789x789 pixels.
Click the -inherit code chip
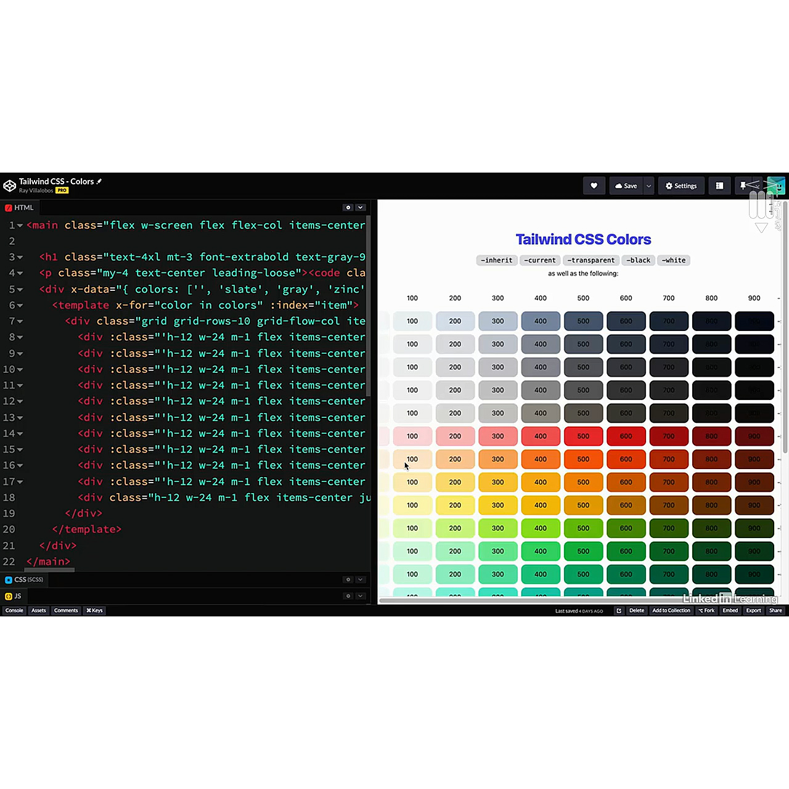(496, 260)
